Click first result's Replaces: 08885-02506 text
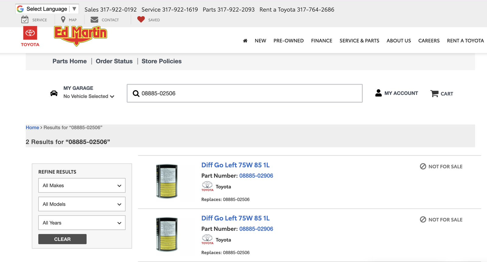 [225, 200]
